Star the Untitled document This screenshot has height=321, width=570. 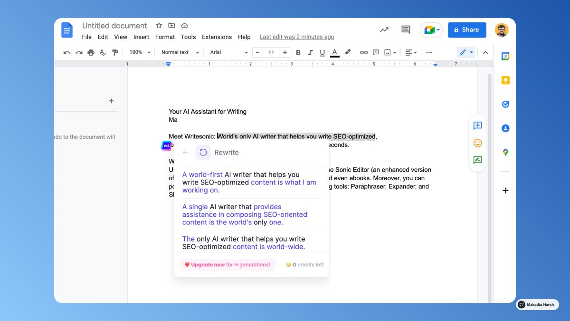[x=159, y=25]
